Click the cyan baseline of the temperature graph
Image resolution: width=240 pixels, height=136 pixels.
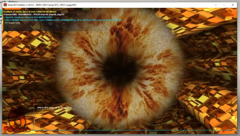click(135, 131)
